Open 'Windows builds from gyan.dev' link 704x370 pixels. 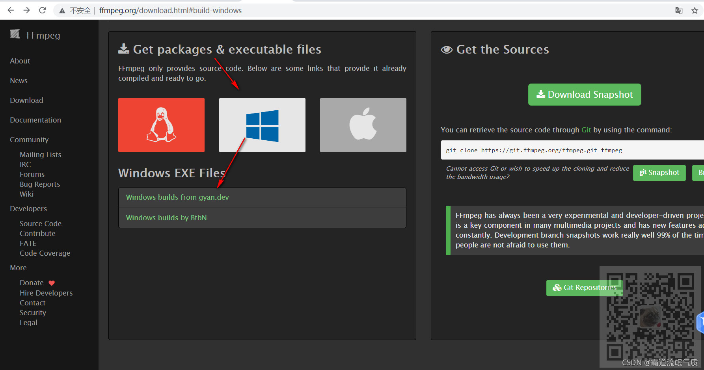pos(177,197)
